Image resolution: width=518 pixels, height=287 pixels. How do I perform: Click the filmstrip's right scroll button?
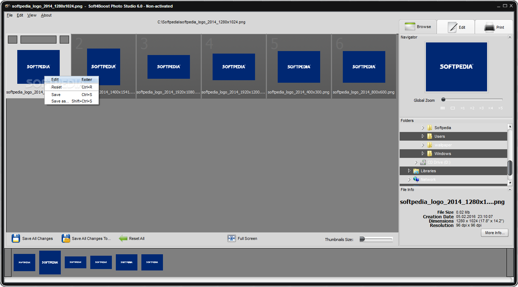point(510,263)
